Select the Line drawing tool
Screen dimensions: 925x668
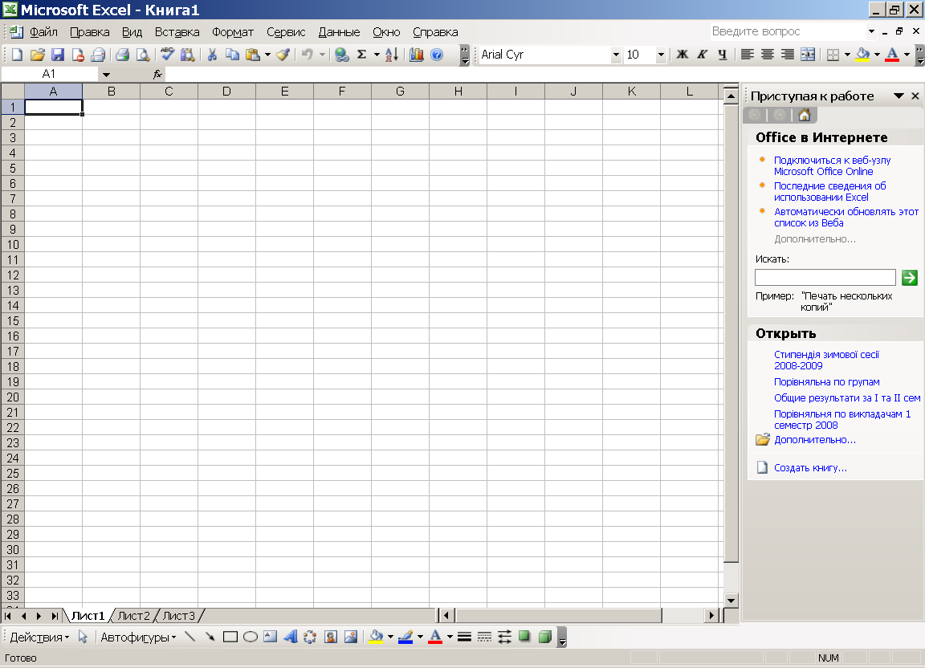coord(190,637)
